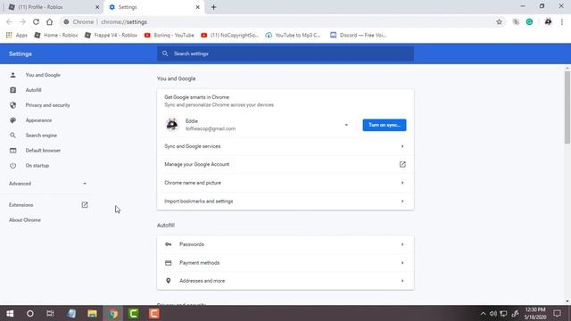Click the Payment methods card icon

169,263
